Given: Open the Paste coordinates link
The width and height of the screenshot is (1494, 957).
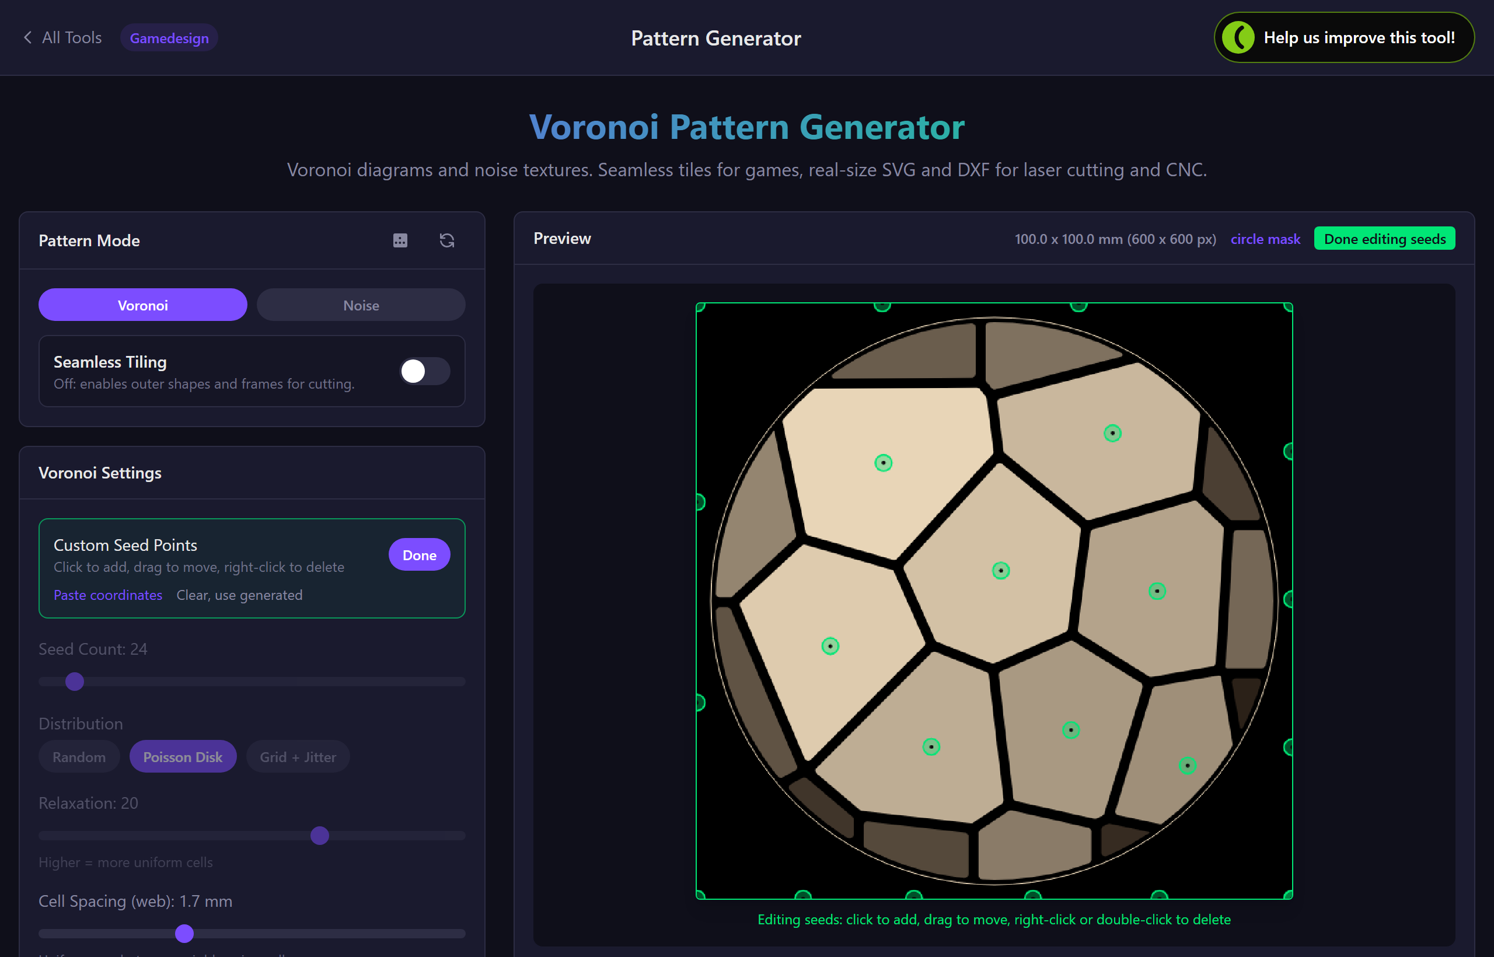Looking at the screenshot, I should point(108,595).
